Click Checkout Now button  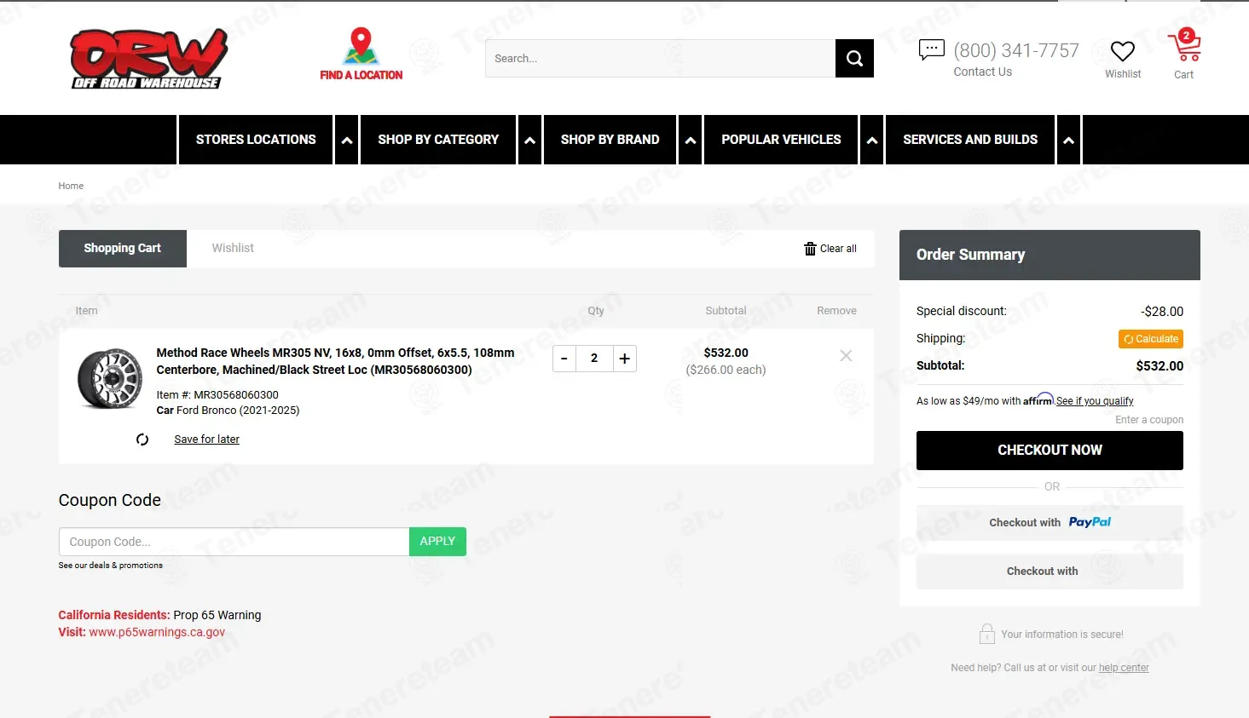coord(1050,451)
